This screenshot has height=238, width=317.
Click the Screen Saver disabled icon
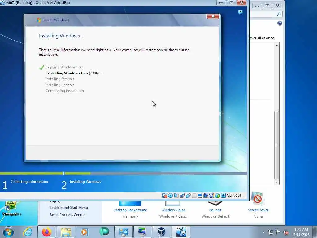257,199
